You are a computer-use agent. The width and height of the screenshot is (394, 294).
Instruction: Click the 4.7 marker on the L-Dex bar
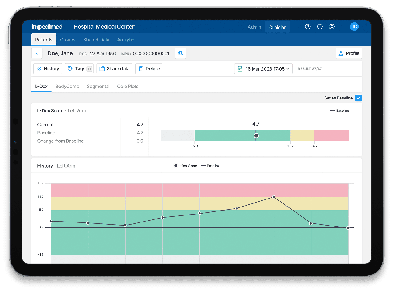point(256,136)
